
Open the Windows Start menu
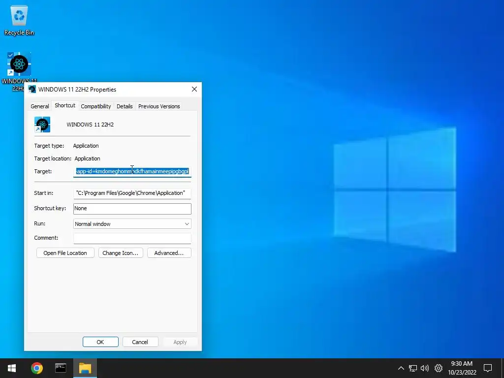tap(12, 368)
